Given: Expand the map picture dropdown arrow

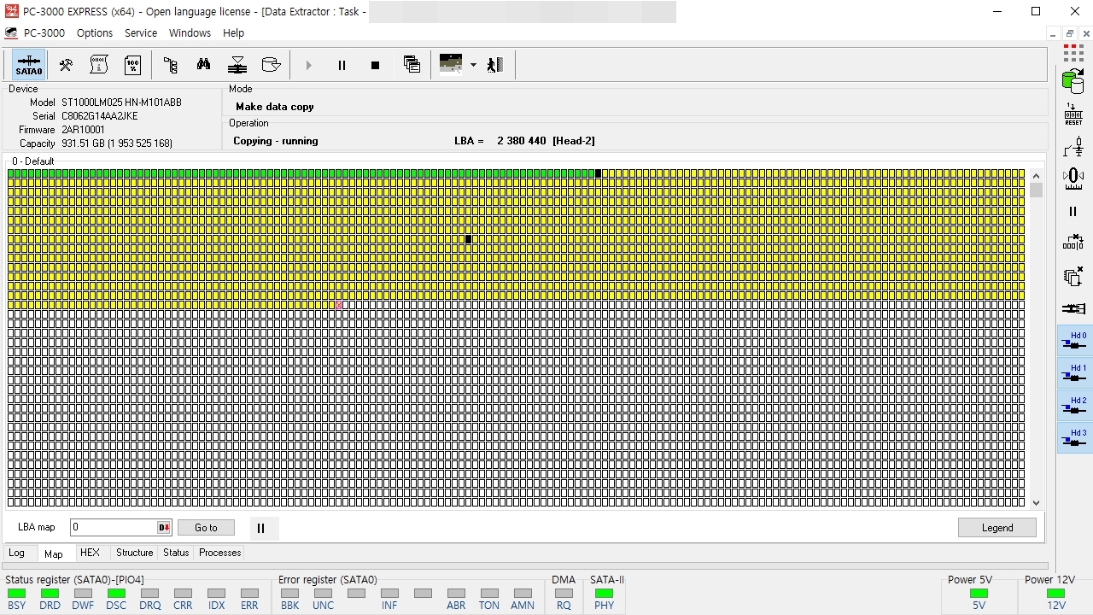Looking at the screenshot, I should (472, 65).
